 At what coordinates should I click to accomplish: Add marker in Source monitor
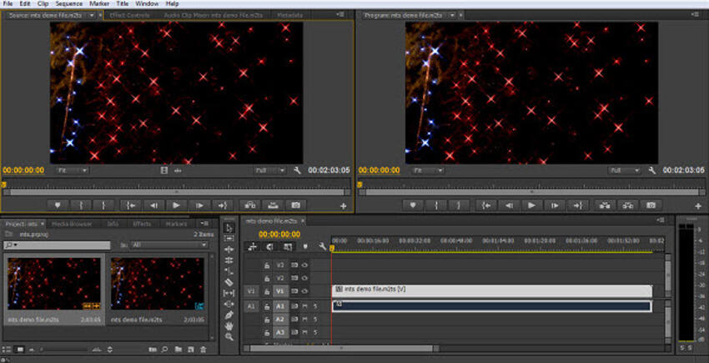click(58, 205)
